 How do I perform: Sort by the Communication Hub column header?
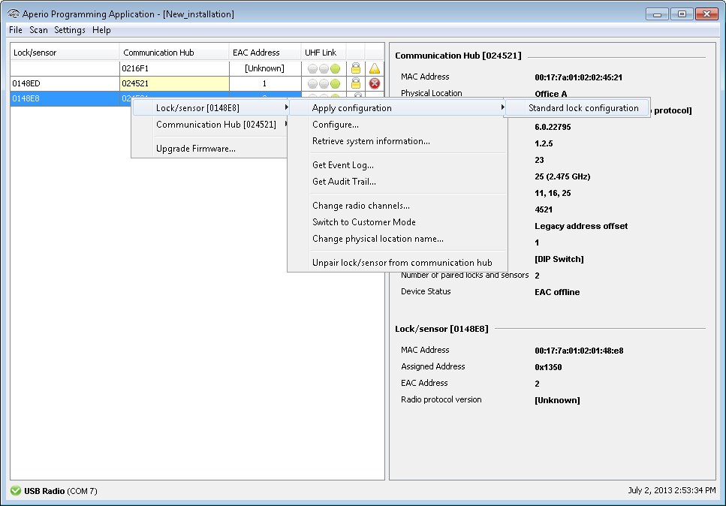coord(174,53)
